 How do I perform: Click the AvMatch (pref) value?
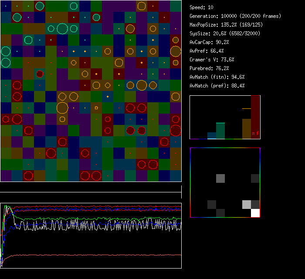click(217, 86)
